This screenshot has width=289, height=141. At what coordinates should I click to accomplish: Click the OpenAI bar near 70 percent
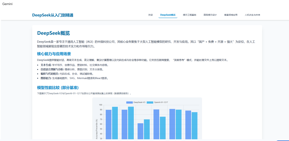click(x=147, y=129)
